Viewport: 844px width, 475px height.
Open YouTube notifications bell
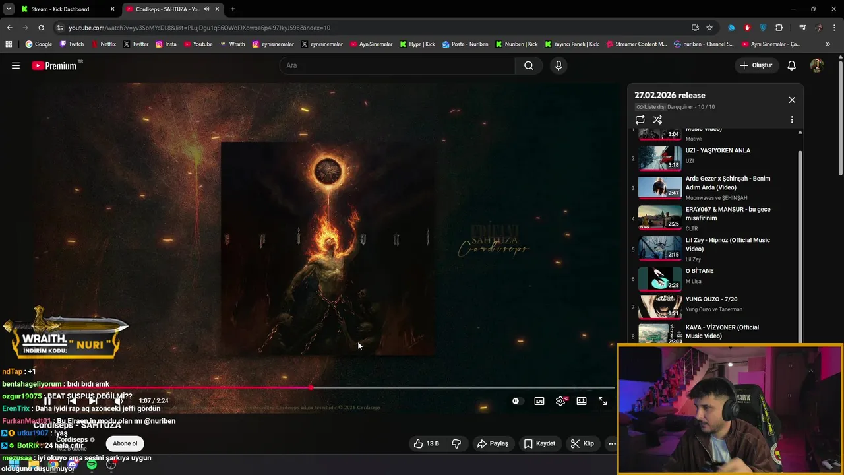(792, 65)
